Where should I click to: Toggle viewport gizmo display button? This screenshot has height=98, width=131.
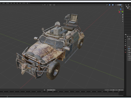pos(110,5)
